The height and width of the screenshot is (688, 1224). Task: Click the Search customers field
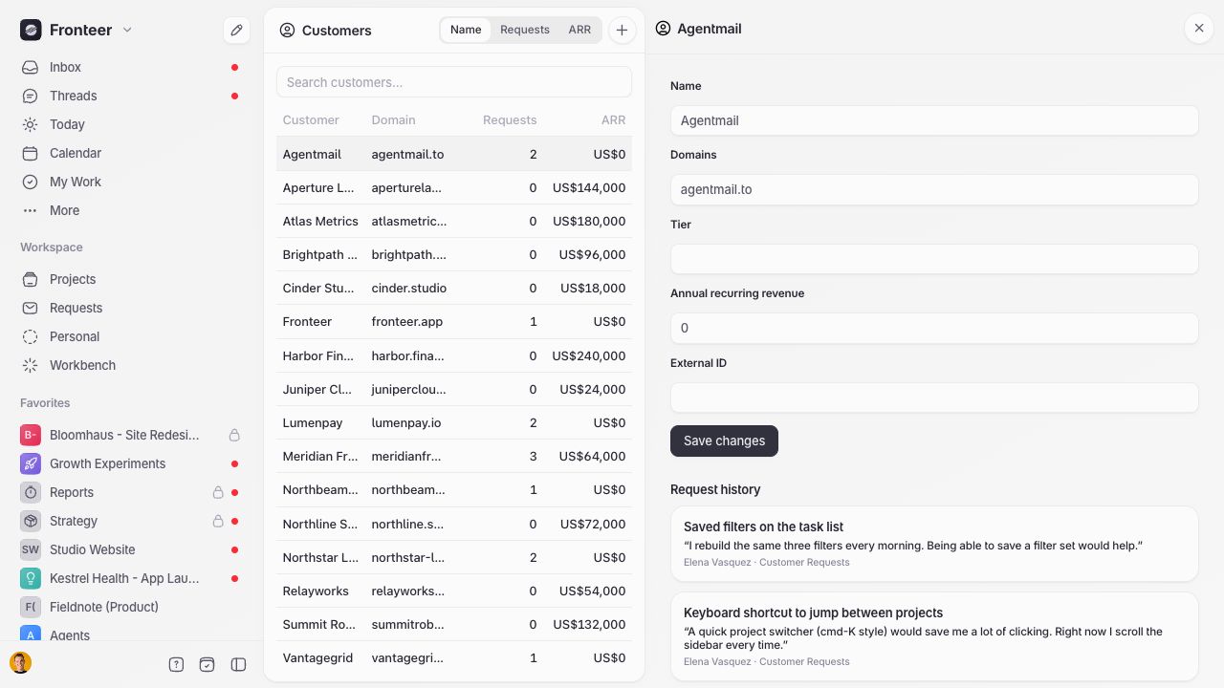[x=454, y=82]
